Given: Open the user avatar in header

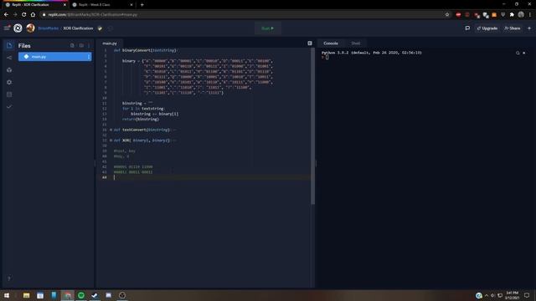Looking at the screenshot, I should [x=30, y=28].
